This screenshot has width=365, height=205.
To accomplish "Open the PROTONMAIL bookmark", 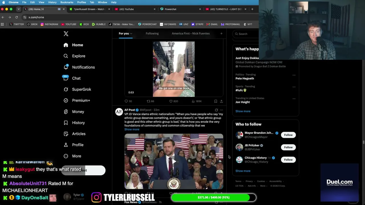I will tap(230, 24).
